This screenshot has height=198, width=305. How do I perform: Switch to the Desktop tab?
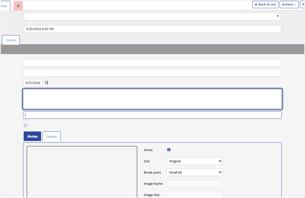pos(52,136)
